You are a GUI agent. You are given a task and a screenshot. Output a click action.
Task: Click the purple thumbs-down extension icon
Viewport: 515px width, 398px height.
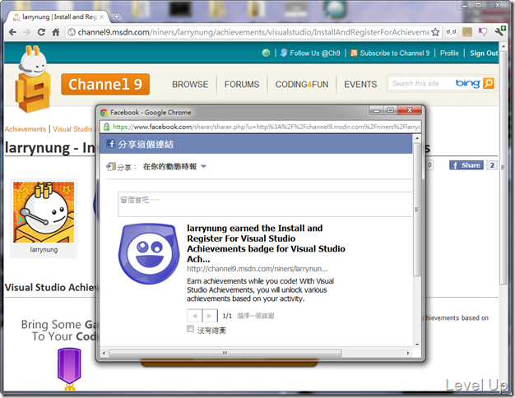(483, 32)
